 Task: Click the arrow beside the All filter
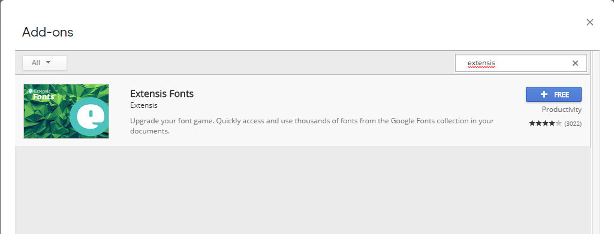pyautogui.click(x=49, y=62)
